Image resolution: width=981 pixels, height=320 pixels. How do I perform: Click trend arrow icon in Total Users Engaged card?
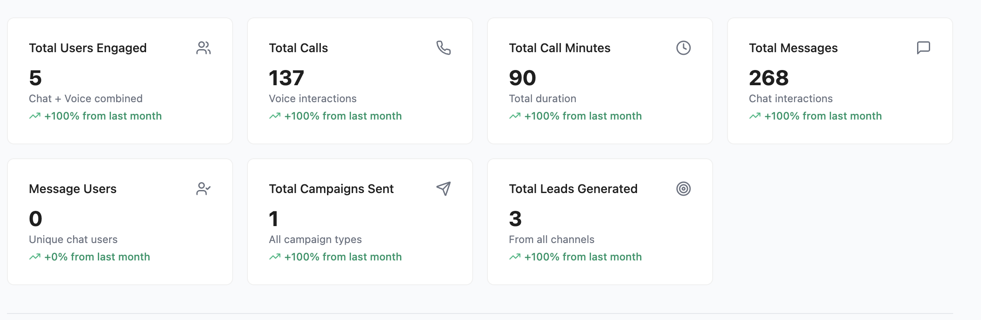coord(35,116)
